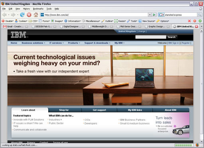Expand the address bar history dropdown

coord(150,15)
